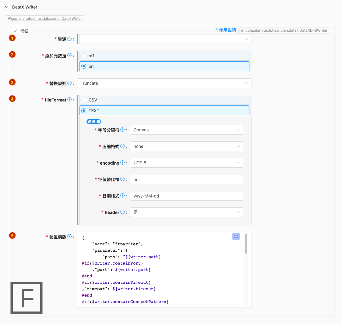Open com.qlangtech.tis.datax.impl.DataxWriter link
Viewport: 342px width, 324px height.
click(x=47, y=19)
